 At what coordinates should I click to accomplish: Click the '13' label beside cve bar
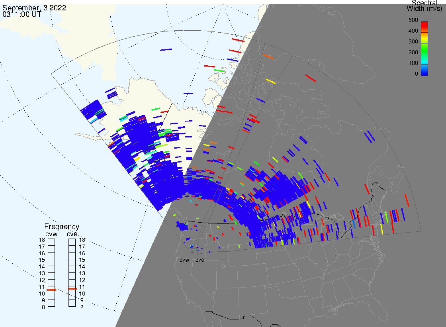click(82, 274)
